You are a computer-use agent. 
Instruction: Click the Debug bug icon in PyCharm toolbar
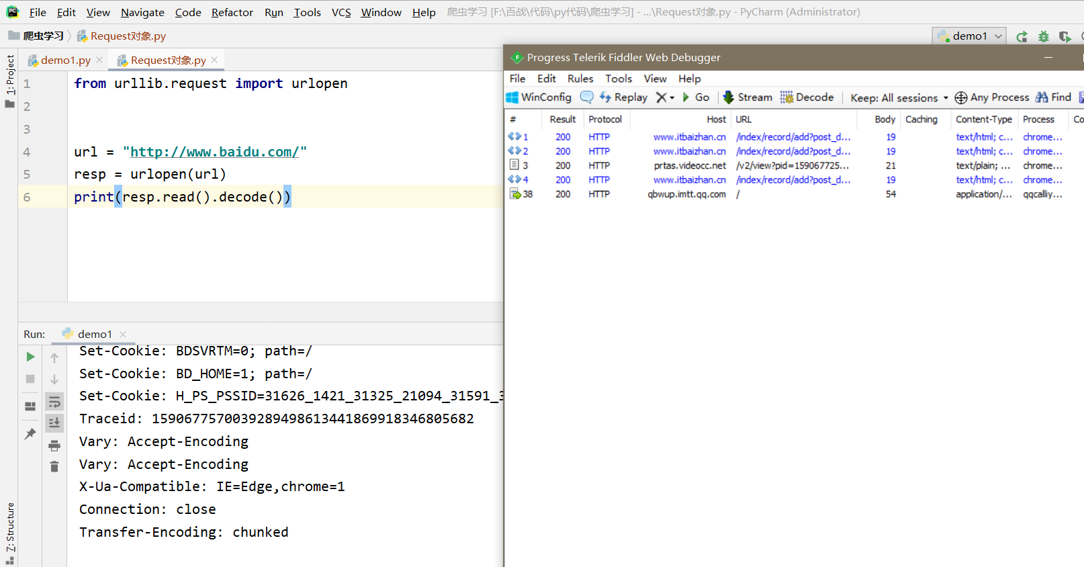point(1043,36)
